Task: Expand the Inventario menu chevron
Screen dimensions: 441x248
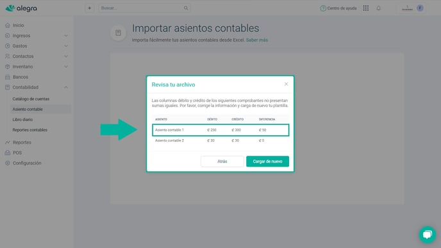Action: (x=66, y=67)
